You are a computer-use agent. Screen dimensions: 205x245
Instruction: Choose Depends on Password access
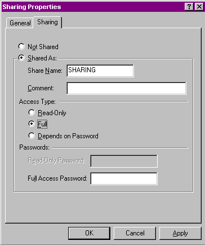(32, 135)
